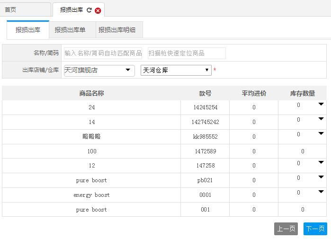
Task: Open the 天河仓库 warehouse dropdown
Action: tap(176, 70)
